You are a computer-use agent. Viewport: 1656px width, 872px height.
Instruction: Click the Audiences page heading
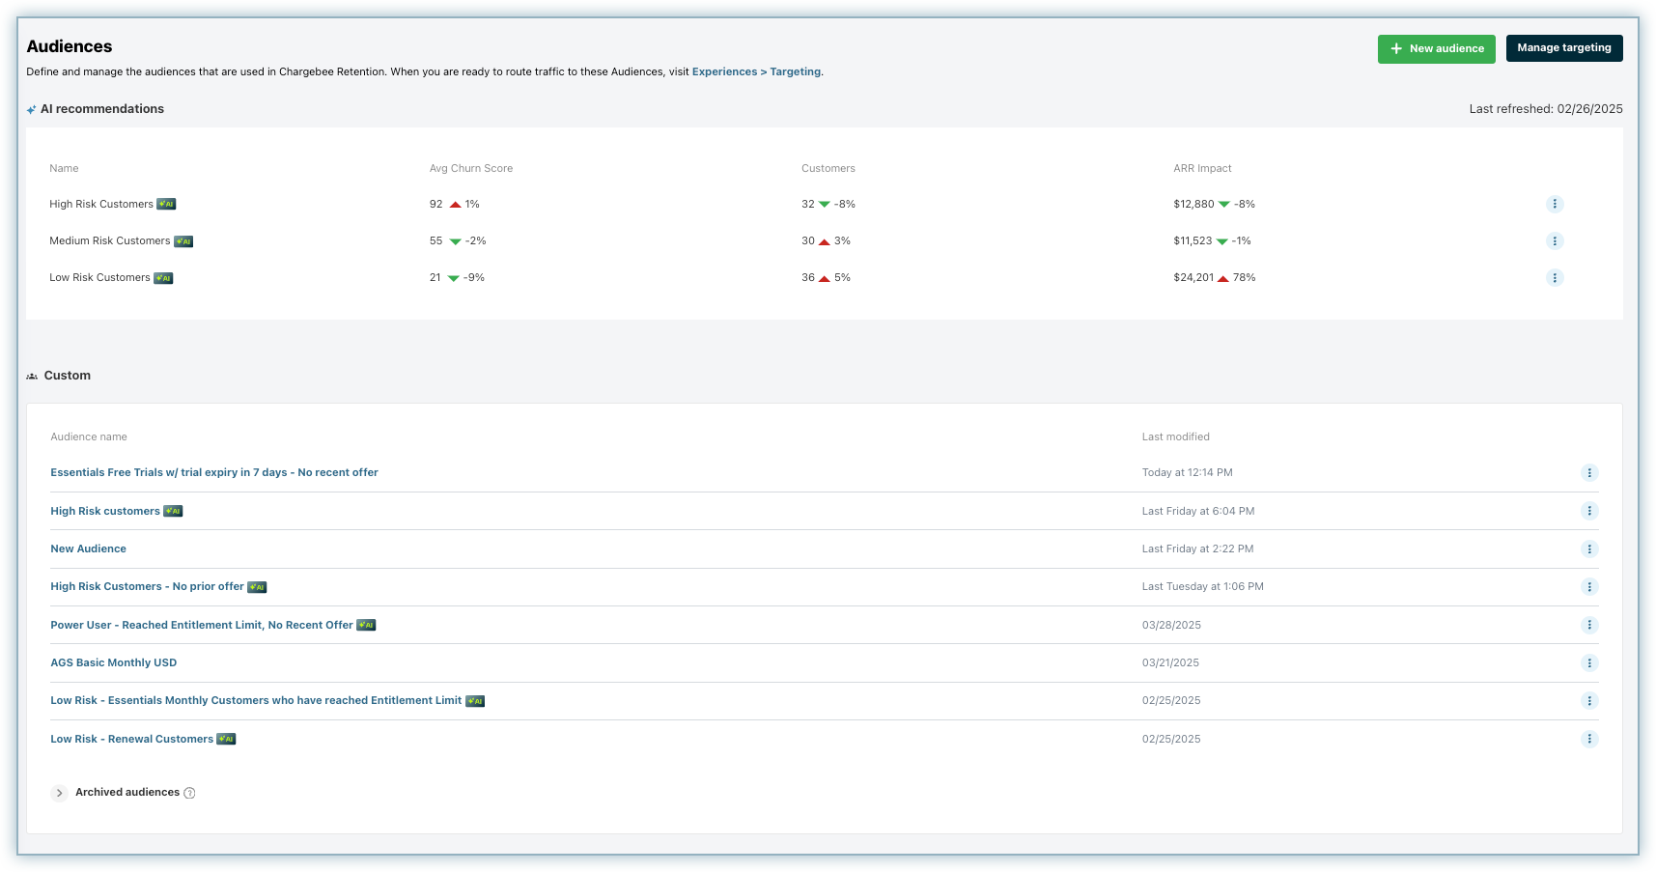(70, 46)
